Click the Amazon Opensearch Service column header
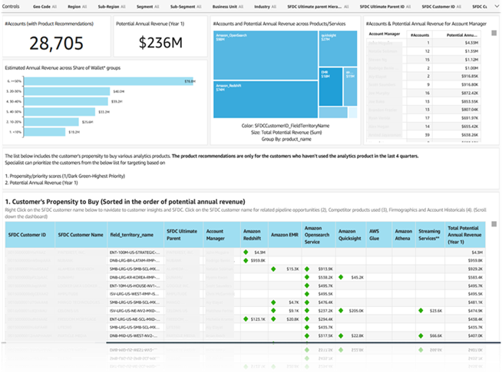 316,233
